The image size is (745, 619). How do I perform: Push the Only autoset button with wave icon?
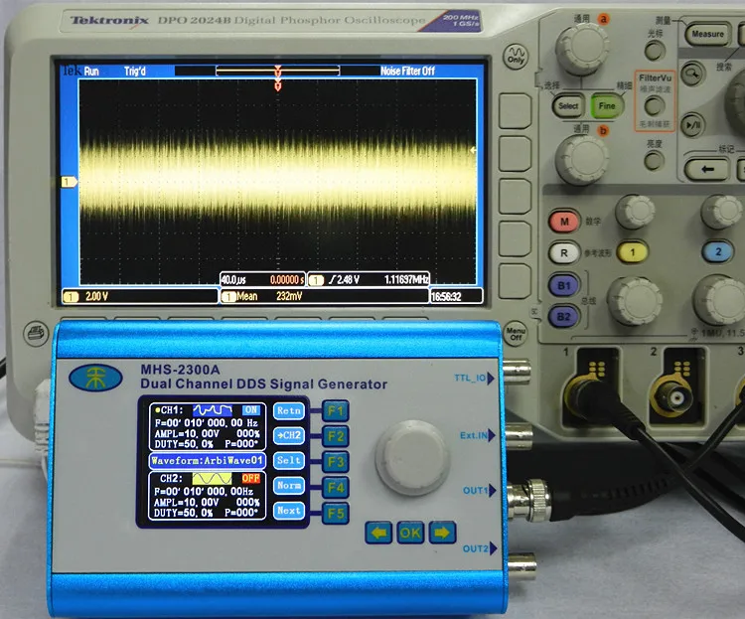coord(516,56)
